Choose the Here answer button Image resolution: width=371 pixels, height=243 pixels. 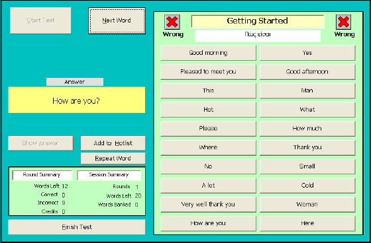point(307,223)
